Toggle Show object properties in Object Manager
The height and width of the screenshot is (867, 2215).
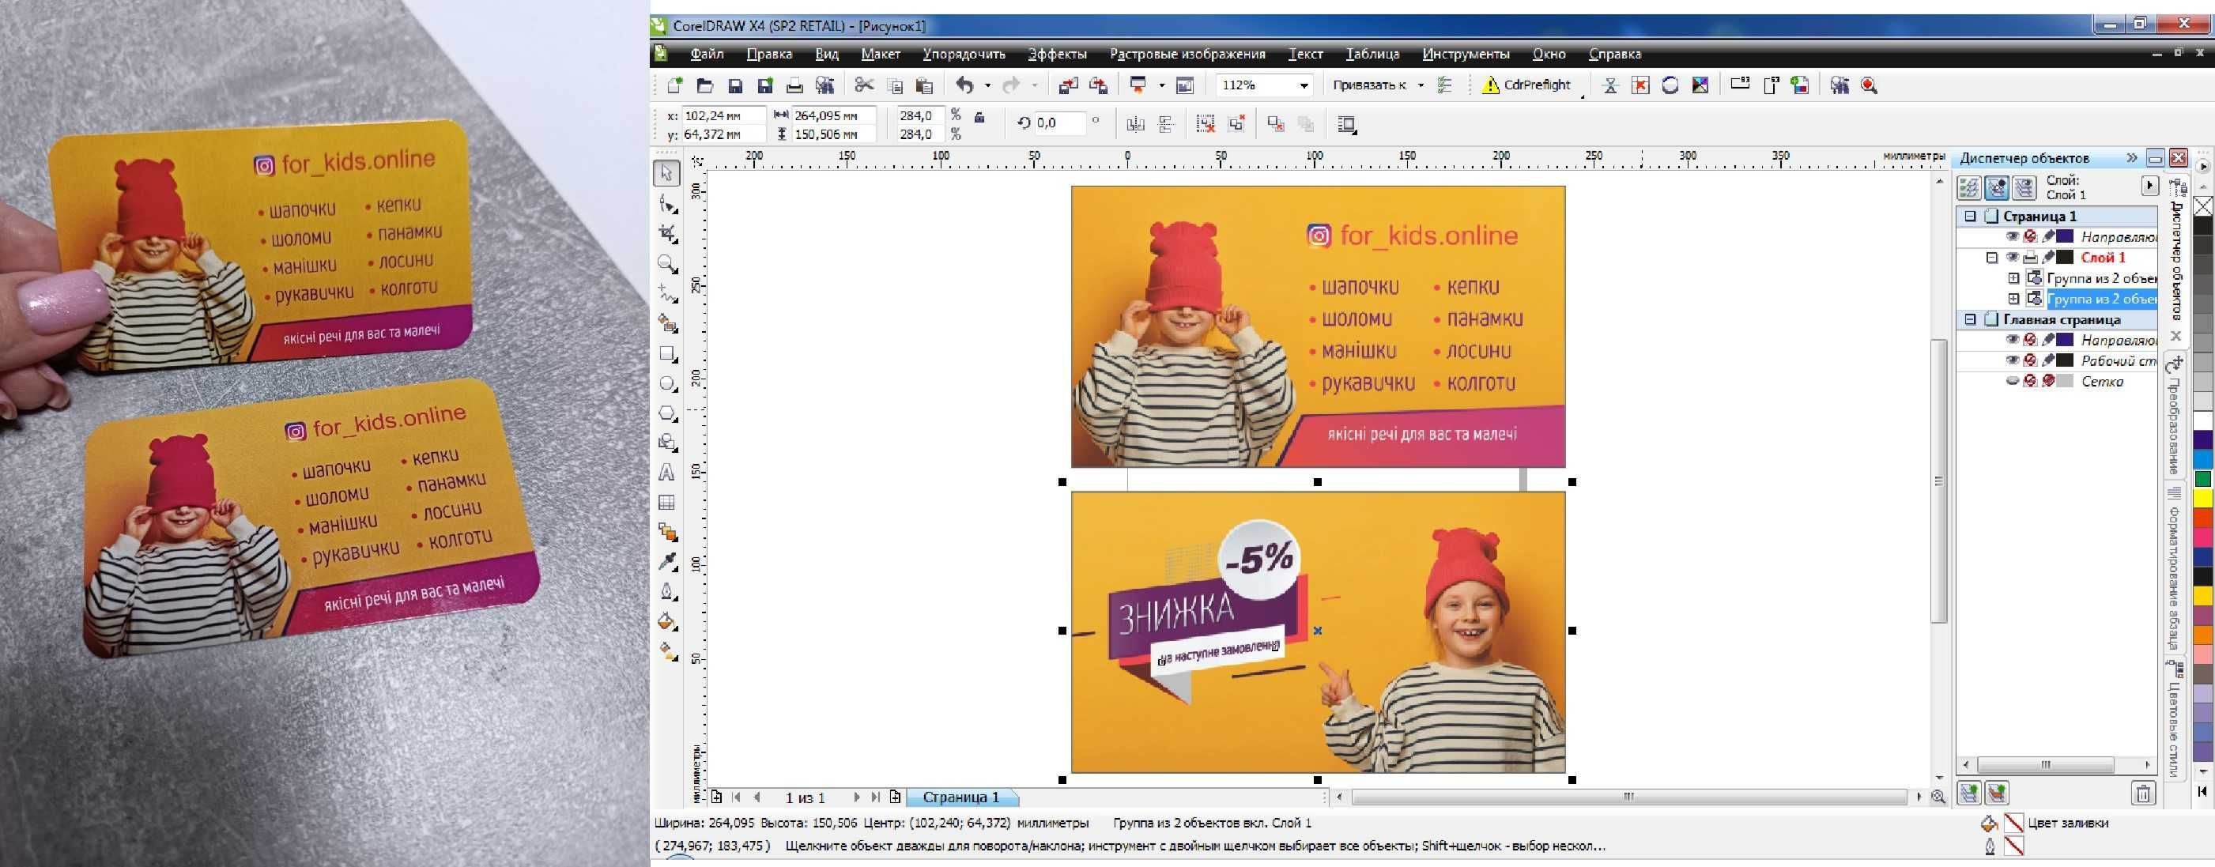pyautogui.click(x=1969, y=187)
